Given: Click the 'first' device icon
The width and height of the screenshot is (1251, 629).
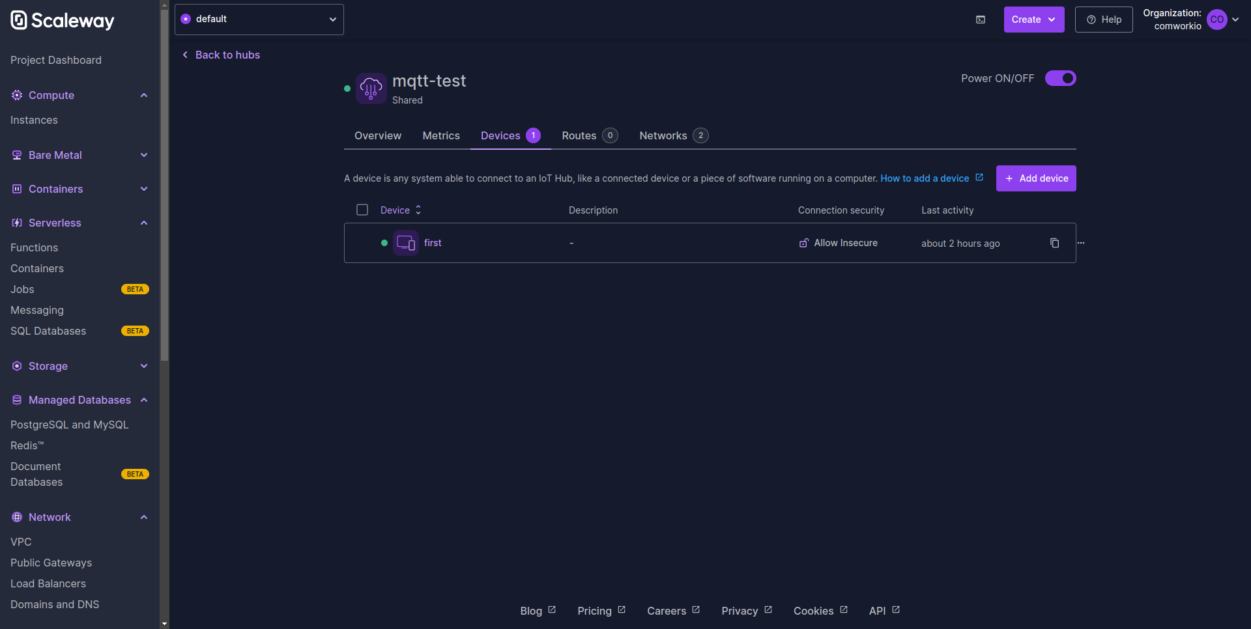Looking at the screenshot, I should click(406, 243).
